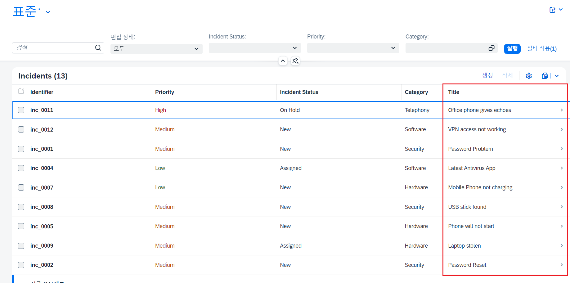Viewport: 570px width, 283px height.
Task: Click title USB stick found
Action: 467,207
